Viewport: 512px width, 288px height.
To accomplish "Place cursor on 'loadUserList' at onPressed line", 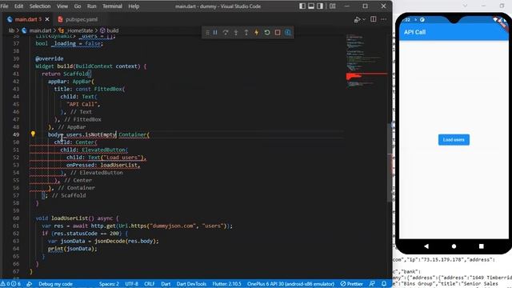I will 119,165.
